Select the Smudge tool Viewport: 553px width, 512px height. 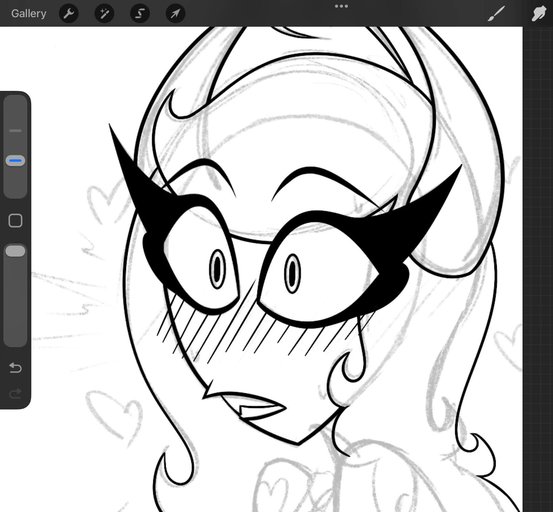tap(539, 14)
